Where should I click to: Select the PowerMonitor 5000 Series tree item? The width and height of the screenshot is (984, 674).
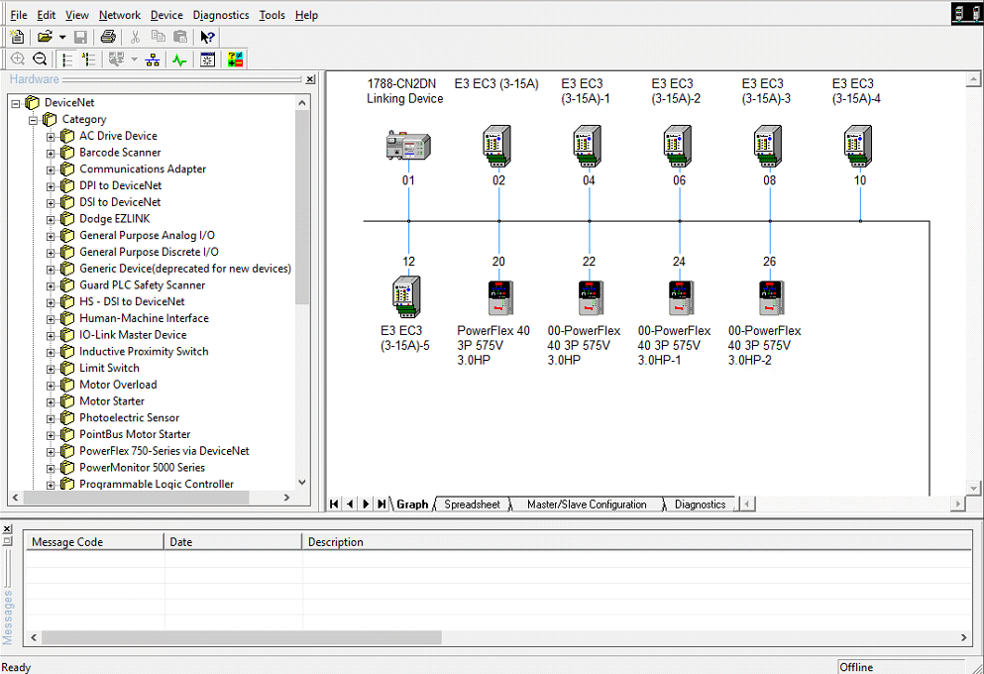(142, 468)
